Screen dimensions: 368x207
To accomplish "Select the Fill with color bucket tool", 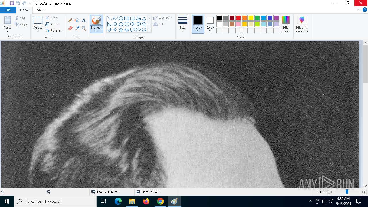I will (77, 20).
